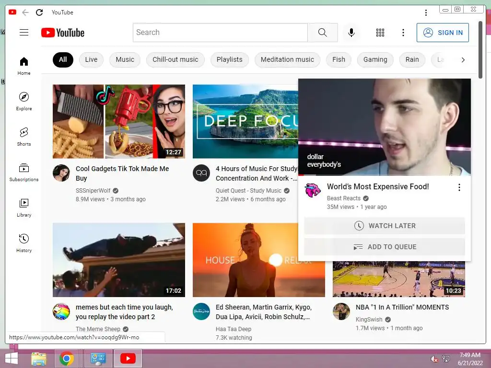Click the muted volume tray icon

[x=434, y=359]
